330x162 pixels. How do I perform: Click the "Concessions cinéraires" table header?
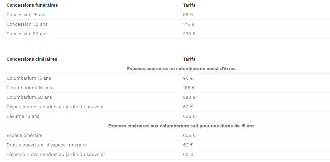(32, 59)
